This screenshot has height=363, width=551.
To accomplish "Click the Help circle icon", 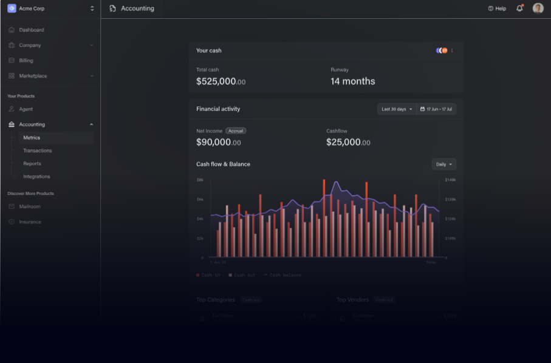I will (491, 8).
